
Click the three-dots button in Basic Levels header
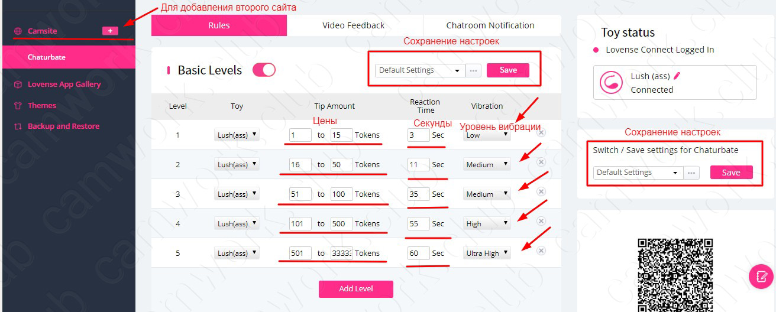[473, 70]
